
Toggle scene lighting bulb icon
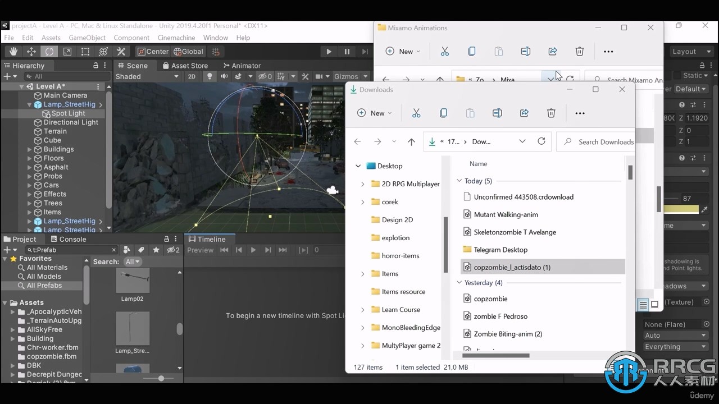(210, 76)
